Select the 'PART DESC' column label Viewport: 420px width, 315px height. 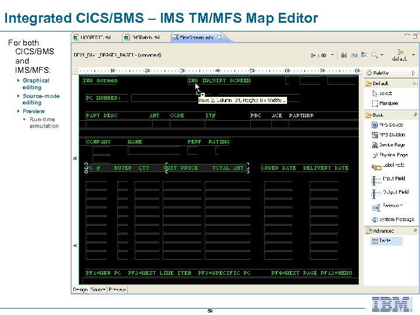(101, 116)
